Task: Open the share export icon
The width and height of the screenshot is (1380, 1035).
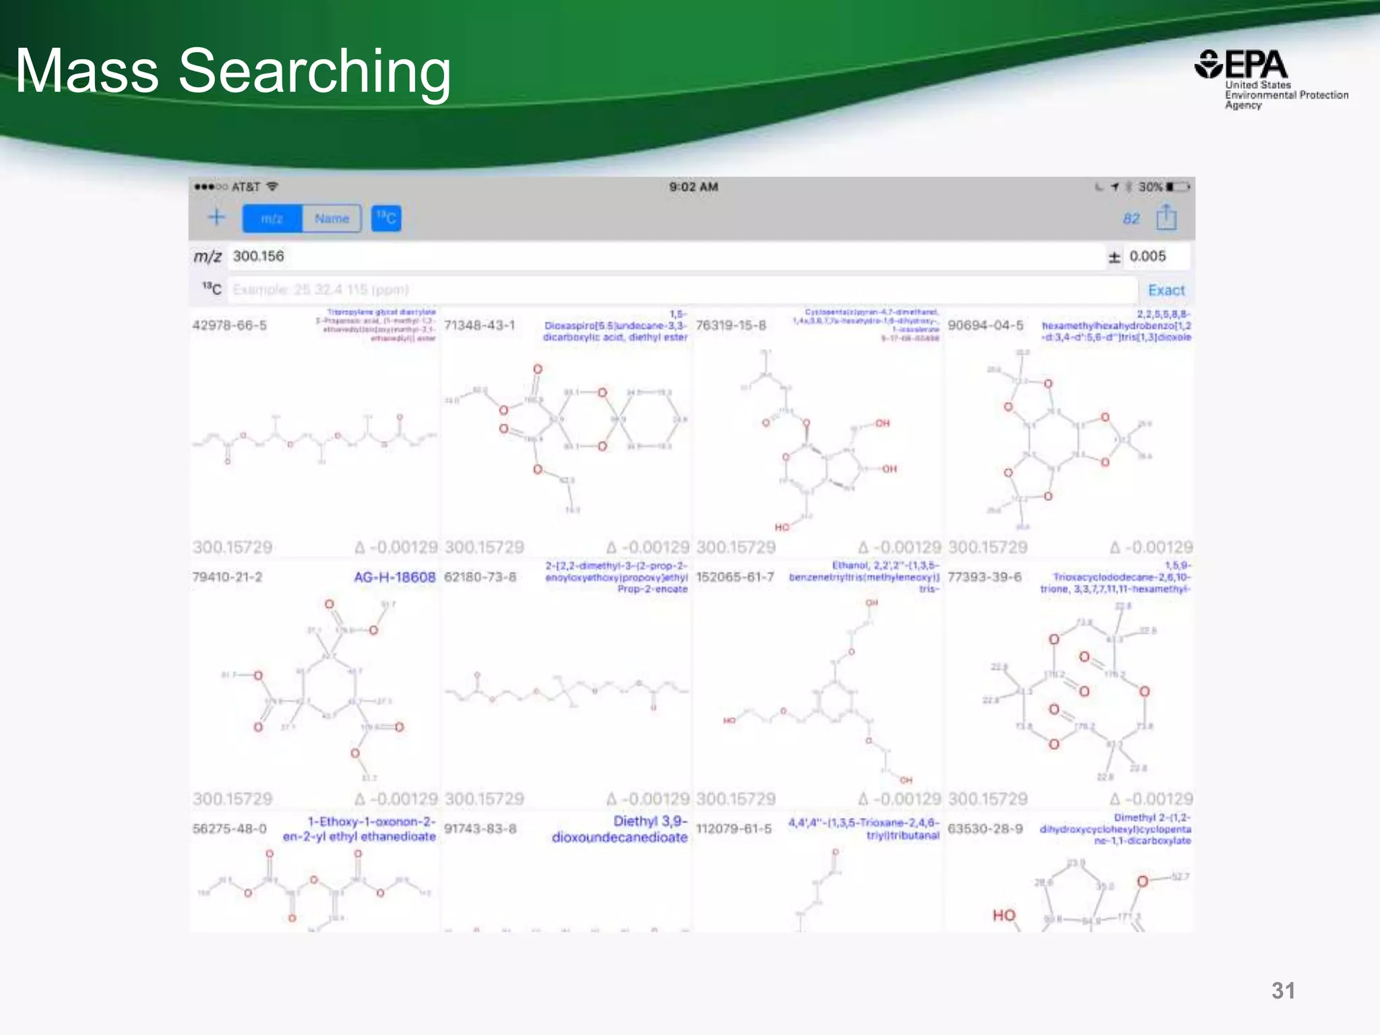Action: tap(1166, 218)
